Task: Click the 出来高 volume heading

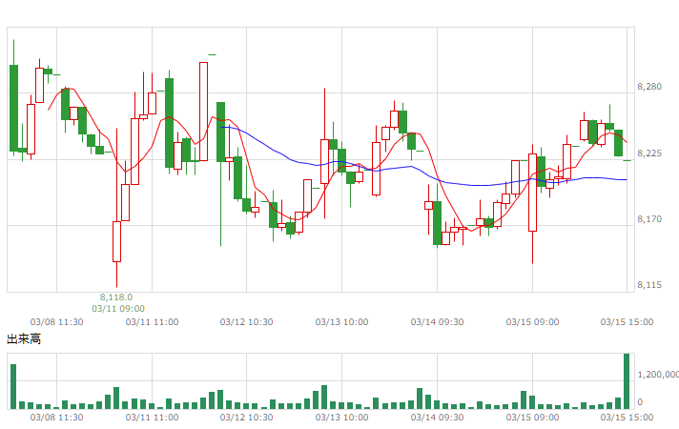Action: (x=24, y=339)
